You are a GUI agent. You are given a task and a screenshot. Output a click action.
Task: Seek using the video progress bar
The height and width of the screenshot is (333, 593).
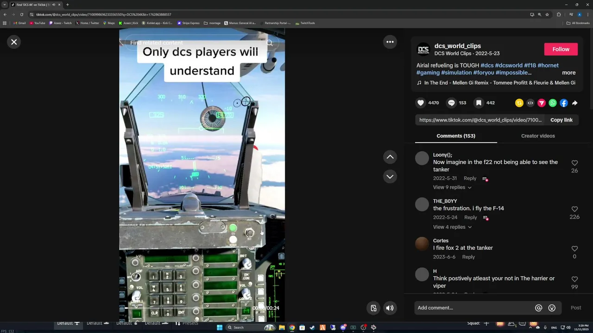[185, 308]
